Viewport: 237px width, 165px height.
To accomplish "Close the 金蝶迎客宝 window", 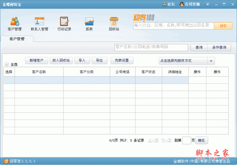I will [x=233, y=4].
